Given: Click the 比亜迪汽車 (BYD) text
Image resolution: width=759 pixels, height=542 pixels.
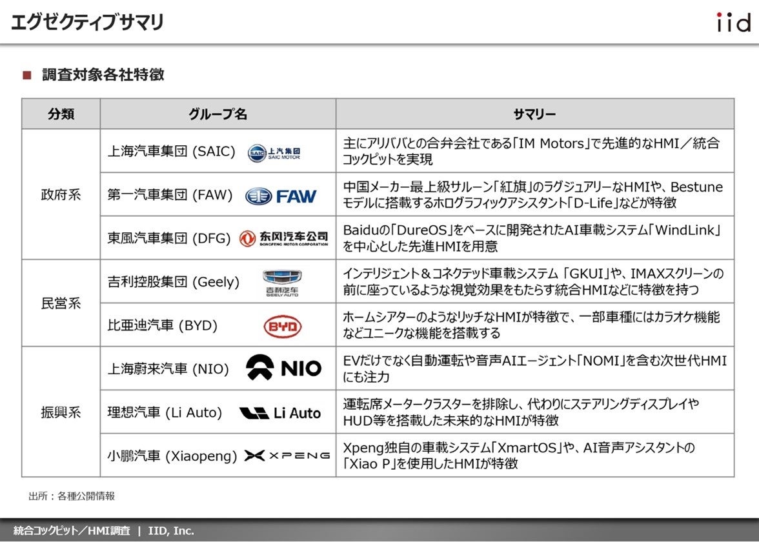Looking at the screenshot, I should pyautogui.click(x=162, y=326).
